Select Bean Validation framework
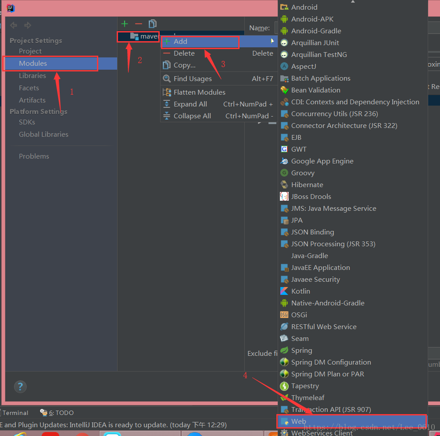Image resolution: width=440 pixels, height=436 pixels. coord(353,90)
